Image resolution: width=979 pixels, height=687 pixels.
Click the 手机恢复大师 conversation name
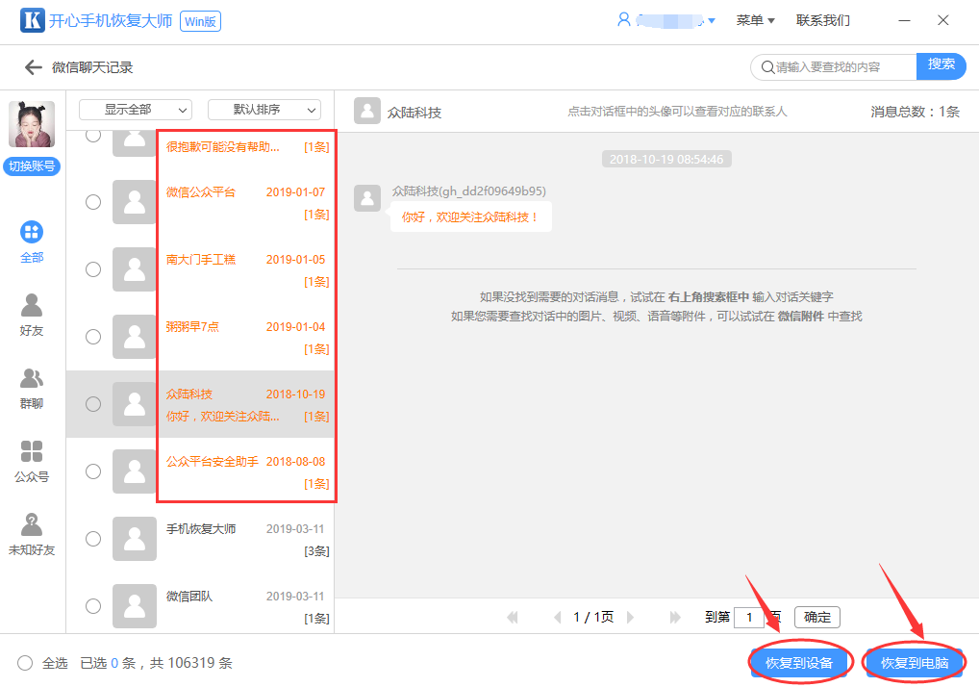pos(201,529)
